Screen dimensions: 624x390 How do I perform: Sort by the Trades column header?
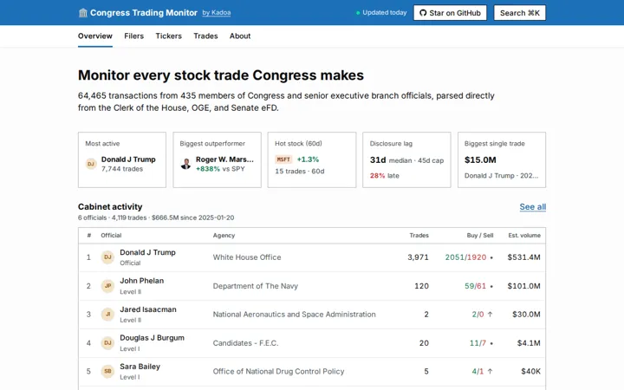[x=419, y=235]
